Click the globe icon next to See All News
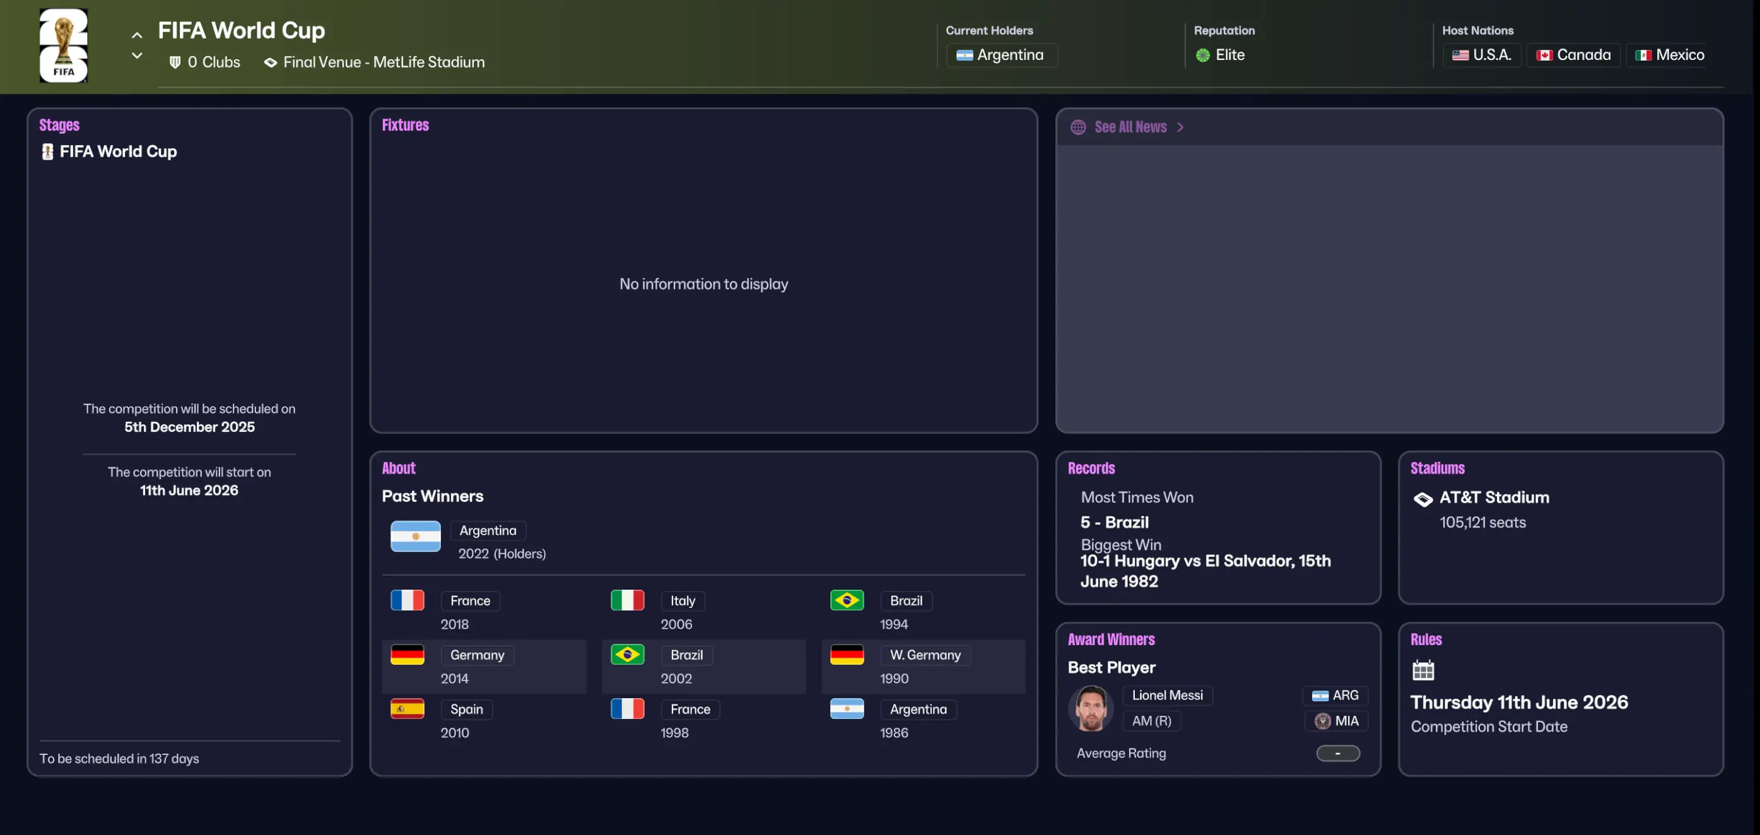Viewport: 1760px width, 835px height. tap(1078, 127)
